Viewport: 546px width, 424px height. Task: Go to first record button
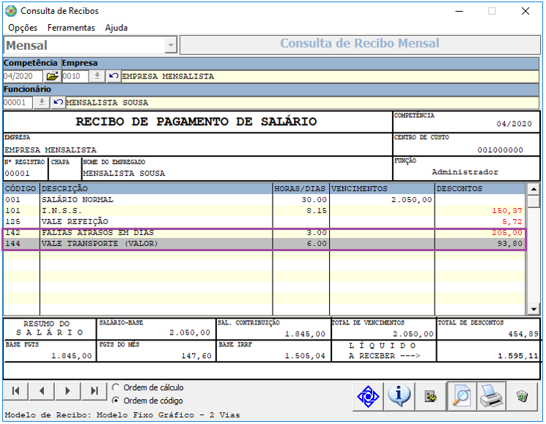pyautogui.click(x=16, y=391)
